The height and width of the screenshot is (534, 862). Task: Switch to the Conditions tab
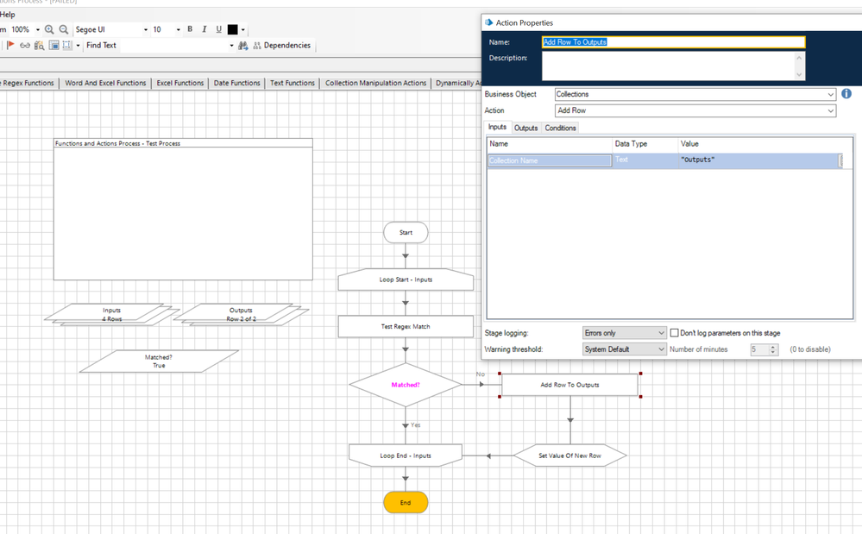point(560,128)
